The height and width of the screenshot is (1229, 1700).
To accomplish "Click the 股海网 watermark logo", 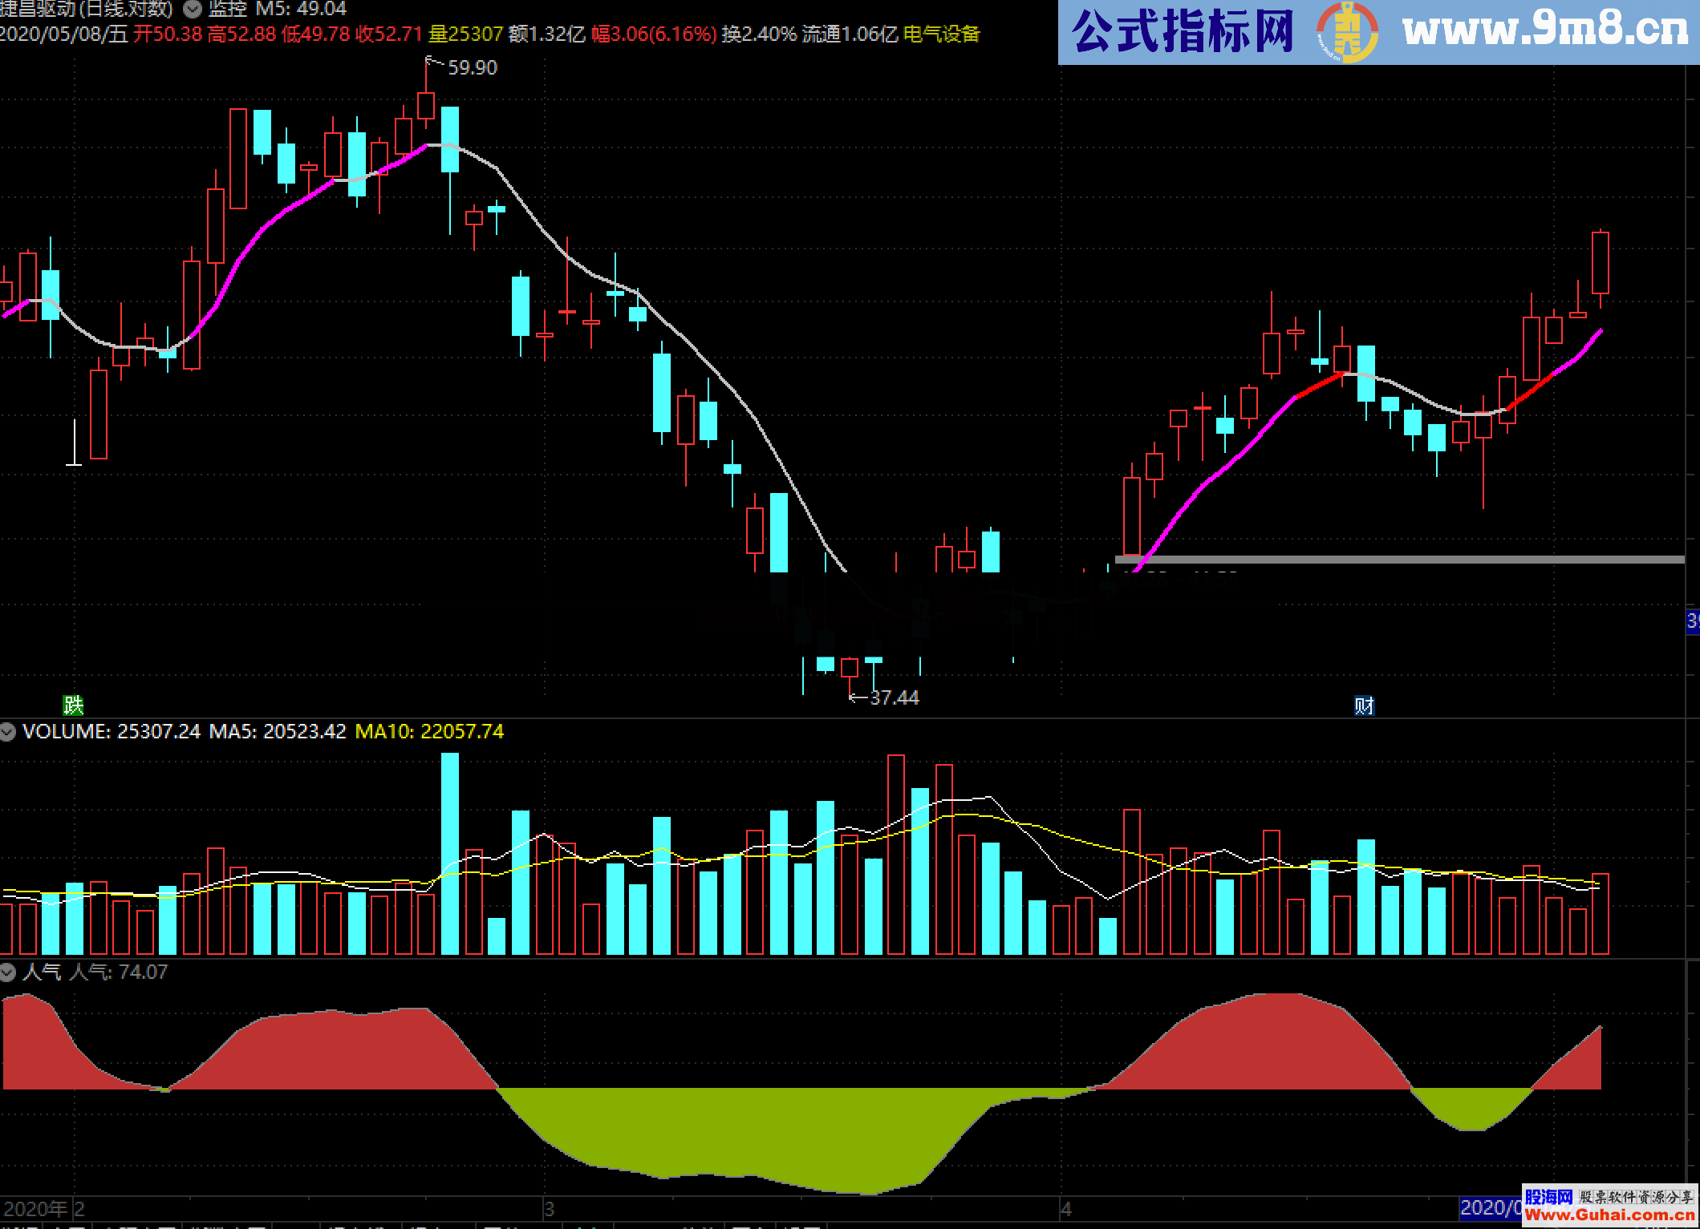I will point(1548,1197).
